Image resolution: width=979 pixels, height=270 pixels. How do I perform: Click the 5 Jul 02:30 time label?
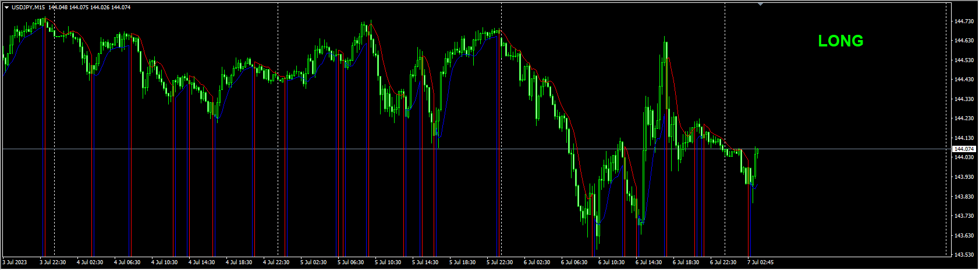(x=313, y=262)
